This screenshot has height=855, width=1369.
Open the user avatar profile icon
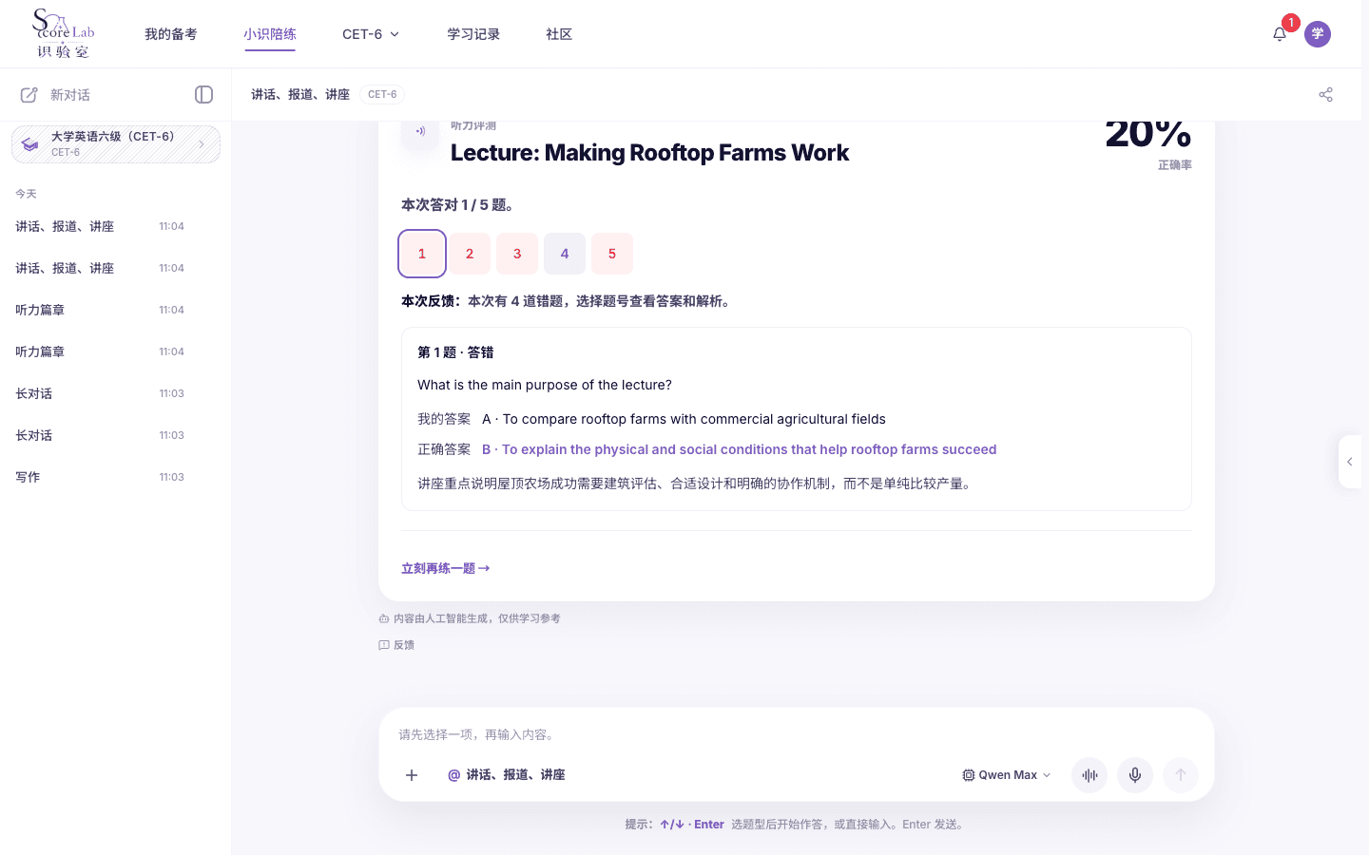pyautogui.click(x=1318, y=34)
